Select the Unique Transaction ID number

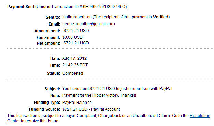(x=104, y=7)
